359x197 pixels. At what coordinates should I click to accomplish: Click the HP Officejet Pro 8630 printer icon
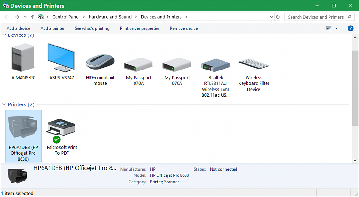pos(23,127)
